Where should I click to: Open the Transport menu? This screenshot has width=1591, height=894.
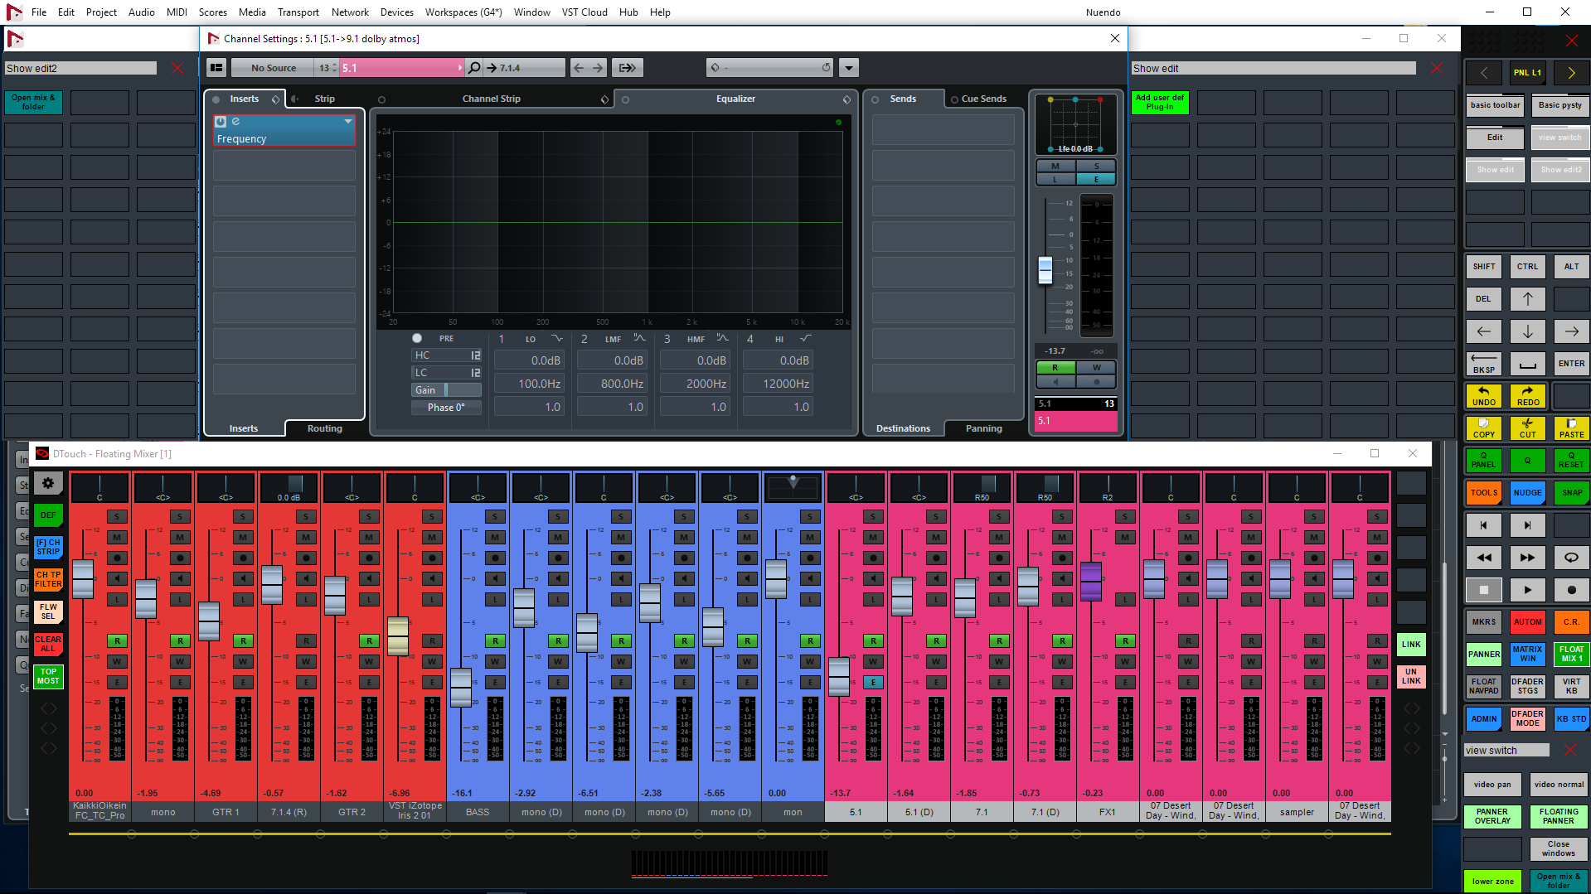[x=298, y=12]
